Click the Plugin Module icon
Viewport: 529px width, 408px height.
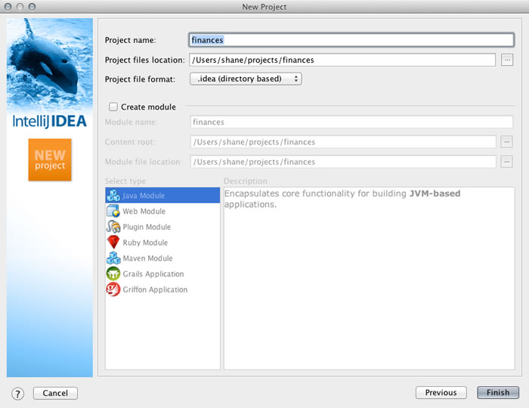(113, 227)
